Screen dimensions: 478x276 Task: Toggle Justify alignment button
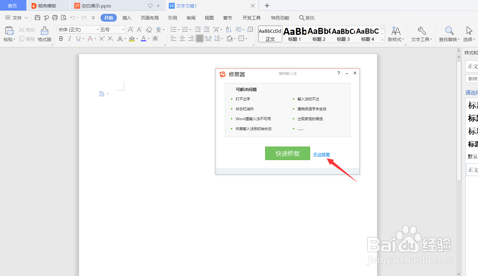tap(200, 38)
